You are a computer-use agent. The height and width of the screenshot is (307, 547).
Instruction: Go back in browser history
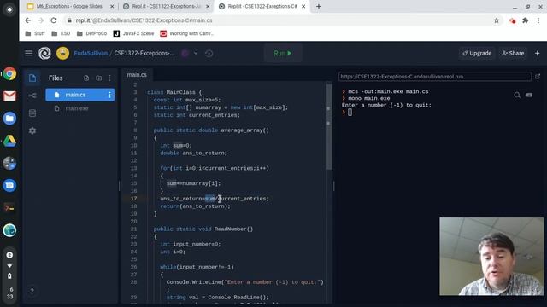(28, 20)
